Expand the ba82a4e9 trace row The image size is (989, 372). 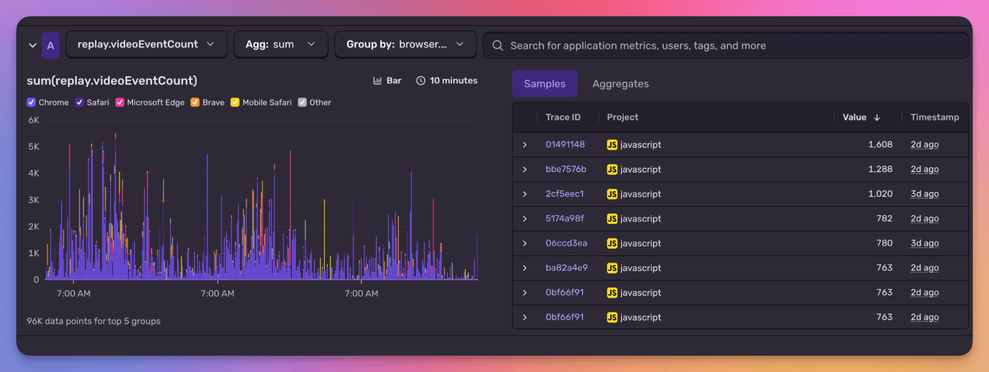point(524,268)
